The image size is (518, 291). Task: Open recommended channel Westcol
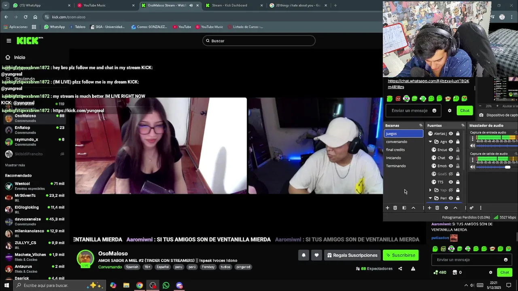[x=34, y=186]
